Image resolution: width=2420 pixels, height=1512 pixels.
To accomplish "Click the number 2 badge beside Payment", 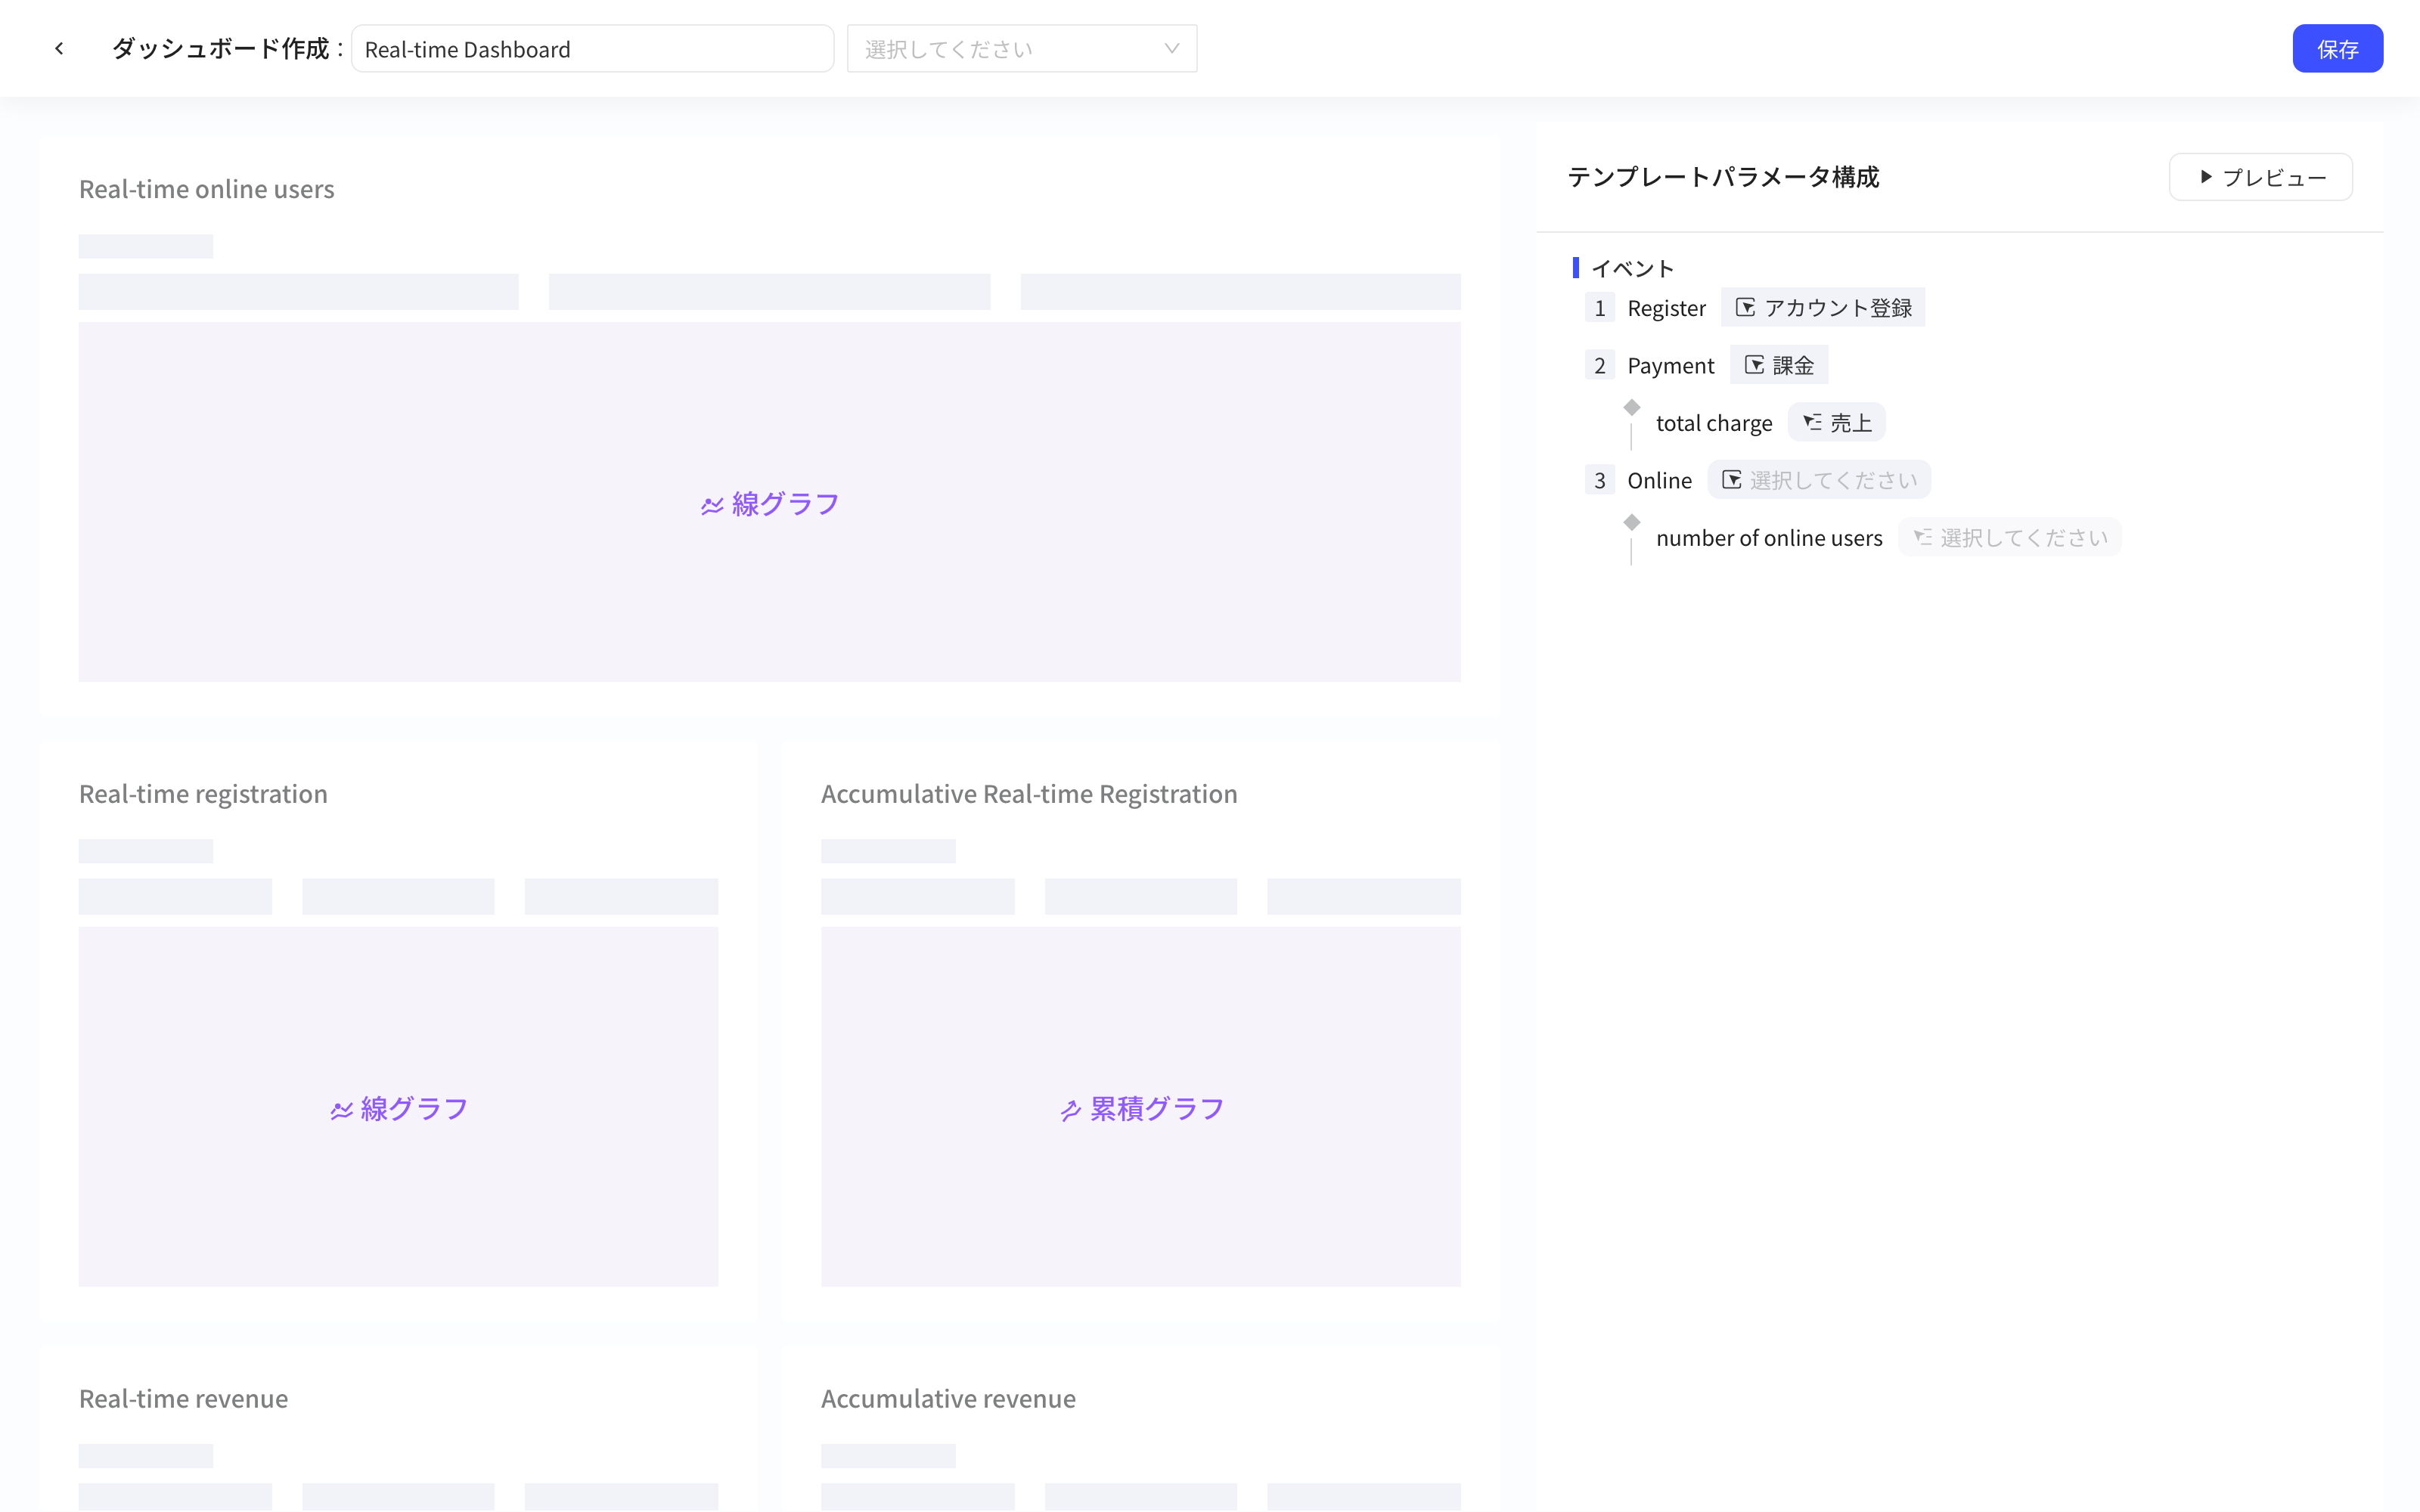I will point(1599,365).
